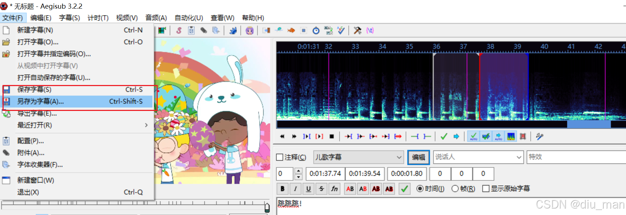
Task: Open the 音频(A) menu
Action: (156, 18)
